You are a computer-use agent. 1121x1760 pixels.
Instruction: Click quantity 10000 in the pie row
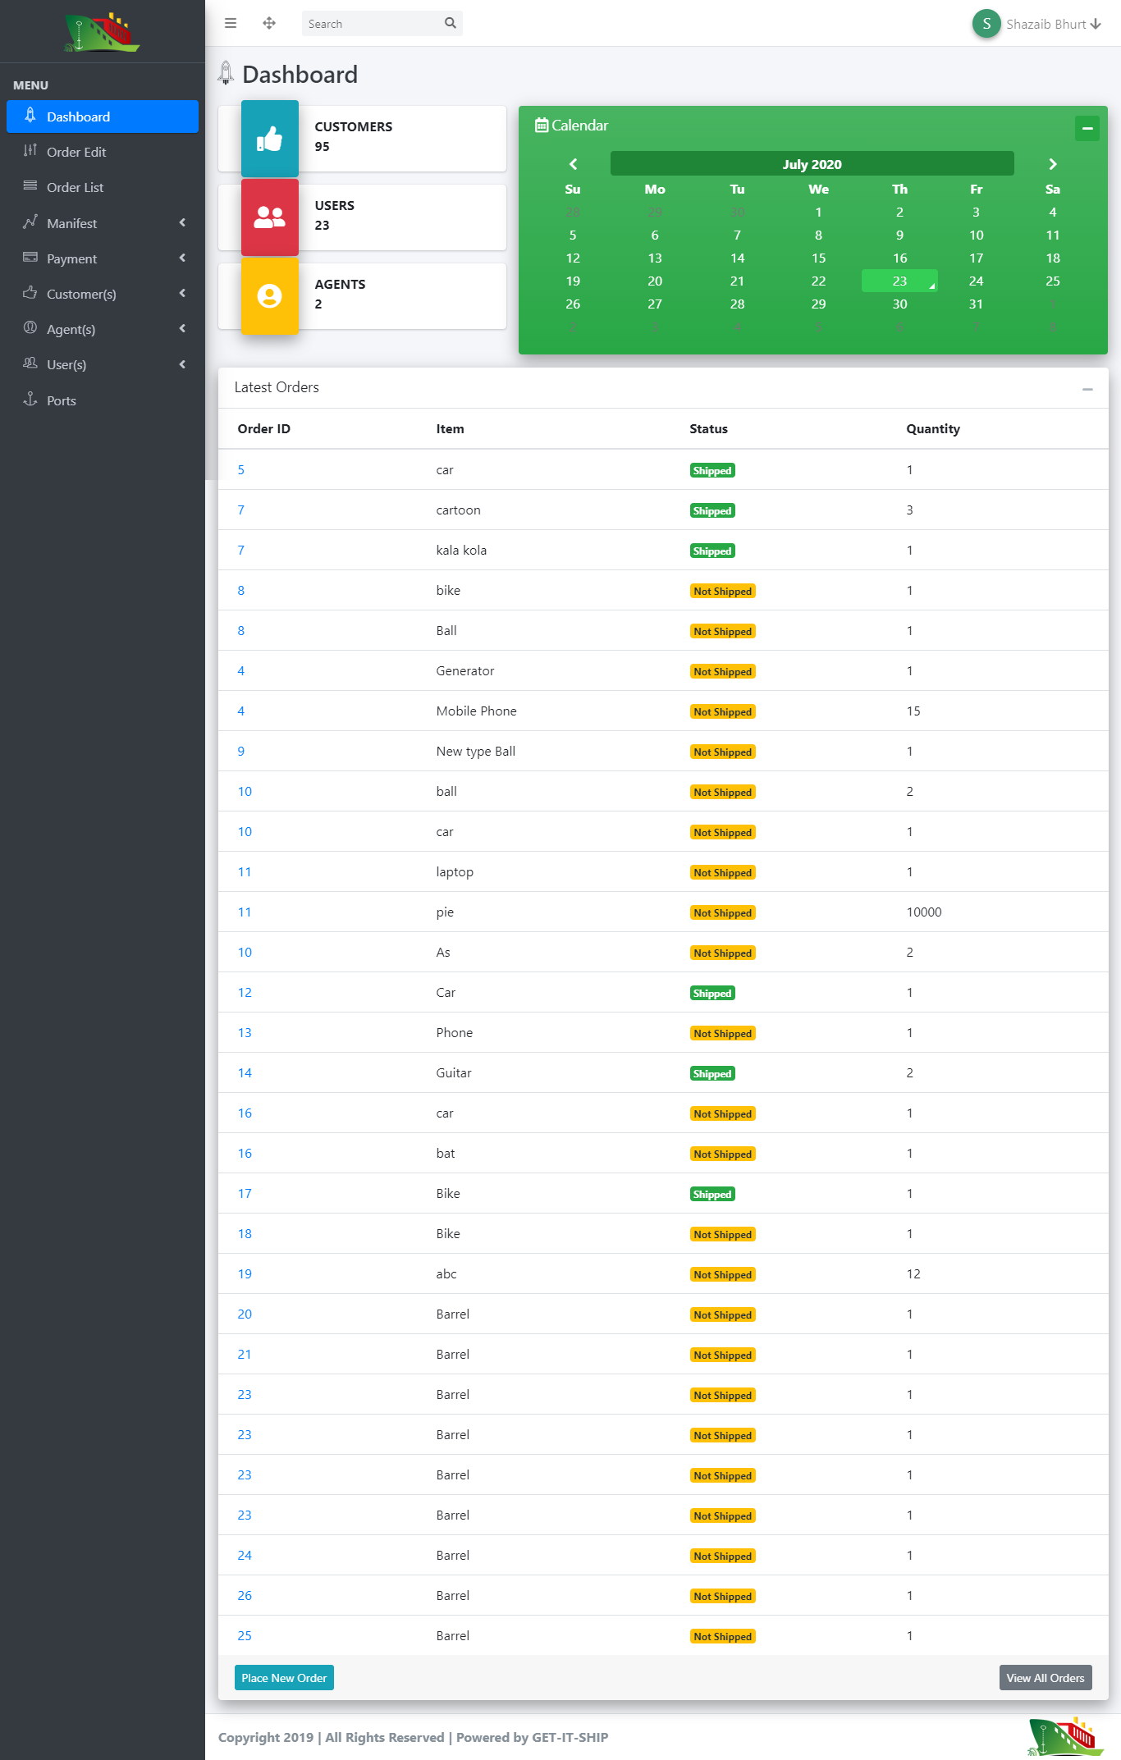(x=924, y=912)
